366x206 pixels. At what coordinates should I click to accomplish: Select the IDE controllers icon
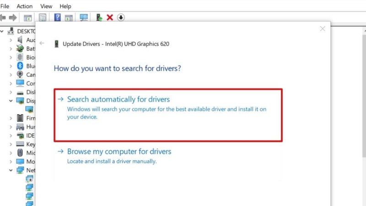pos(20,136)
